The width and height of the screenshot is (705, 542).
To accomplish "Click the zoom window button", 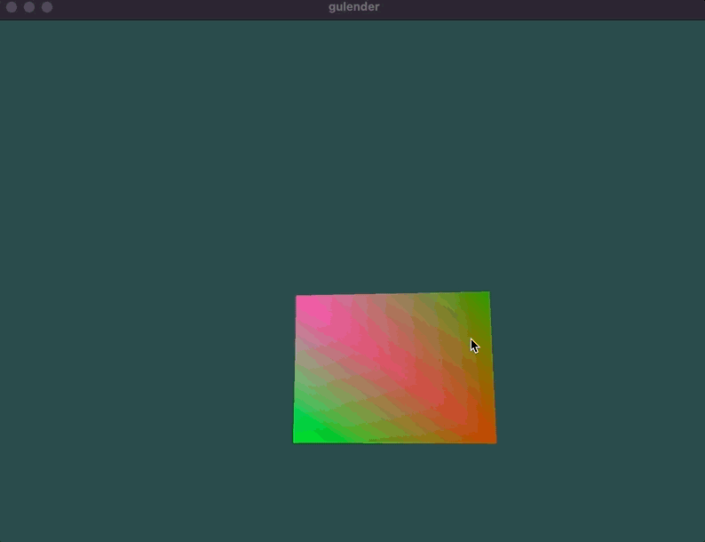I will click(47, 7).
